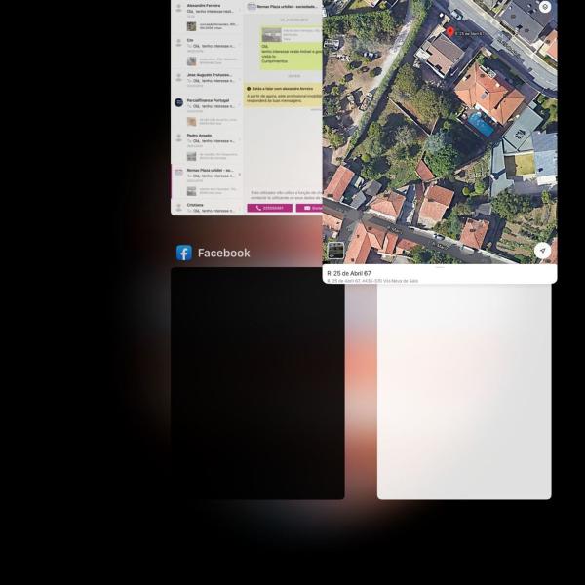Tap the Facebook app icon
This screenshot has height=585, width=585.
click(x=183, y=253)
